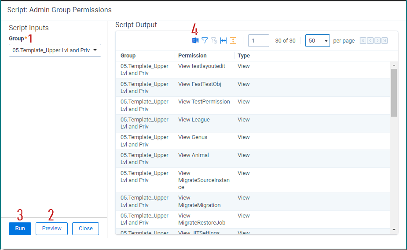Click Group cell in View testlayoutedit row
This screenshot has width=407, height=250.
(x=145, y=70)
